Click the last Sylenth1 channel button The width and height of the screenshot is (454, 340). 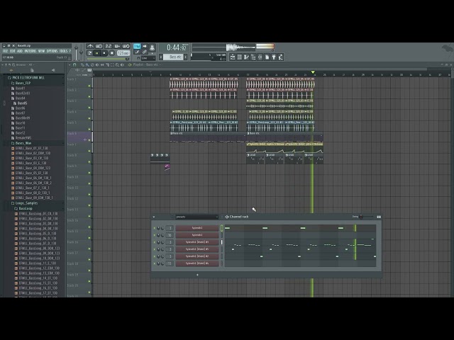click(x=197, y=263)
